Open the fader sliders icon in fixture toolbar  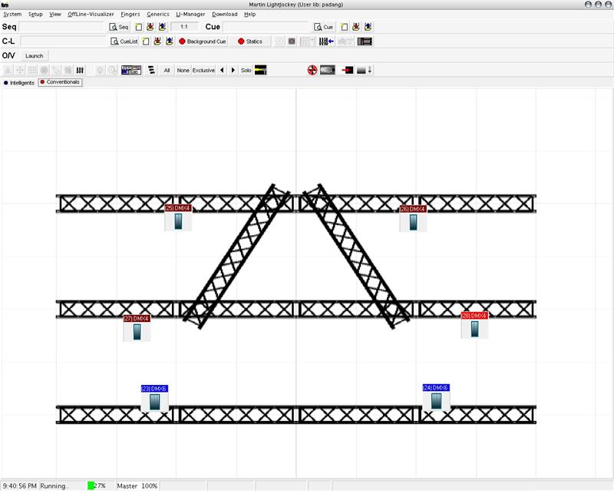pyautogui.click(x=80, y=70)
